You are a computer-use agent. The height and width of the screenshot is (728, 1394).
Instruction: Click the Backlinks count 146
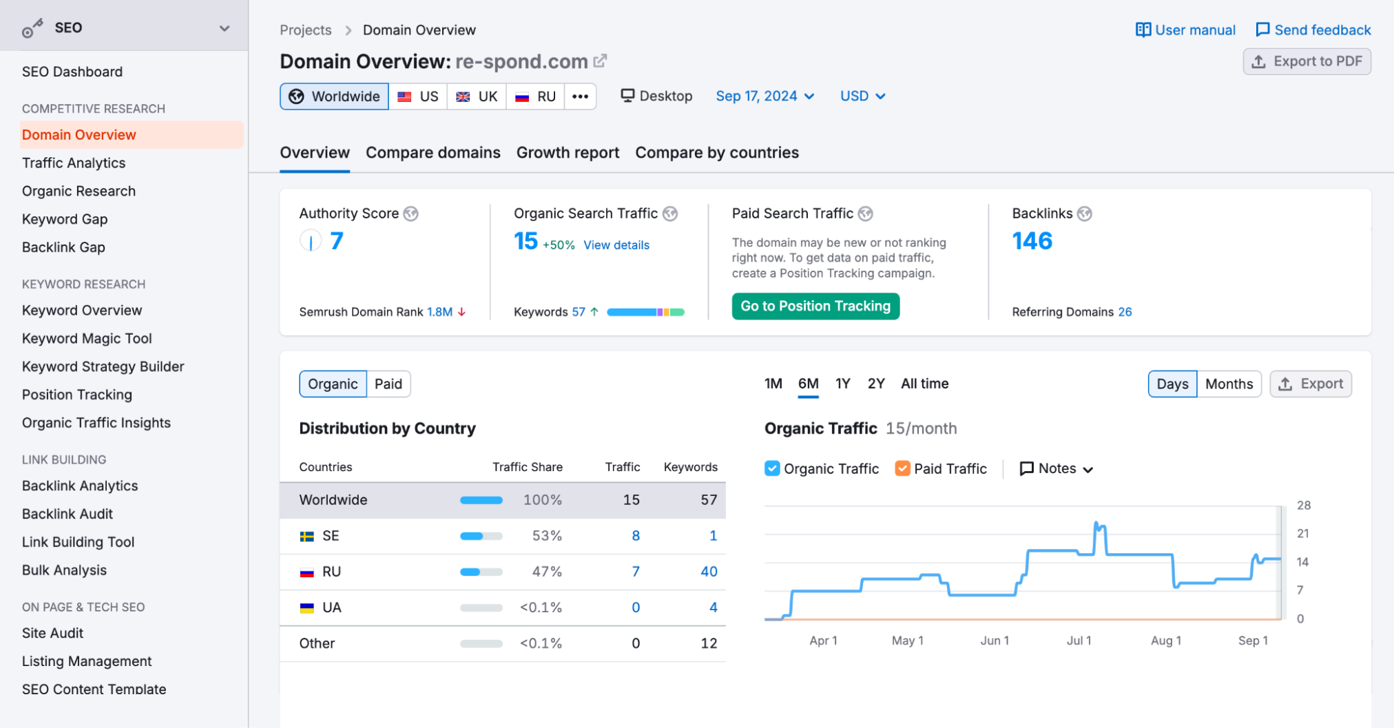[1032, 241]
